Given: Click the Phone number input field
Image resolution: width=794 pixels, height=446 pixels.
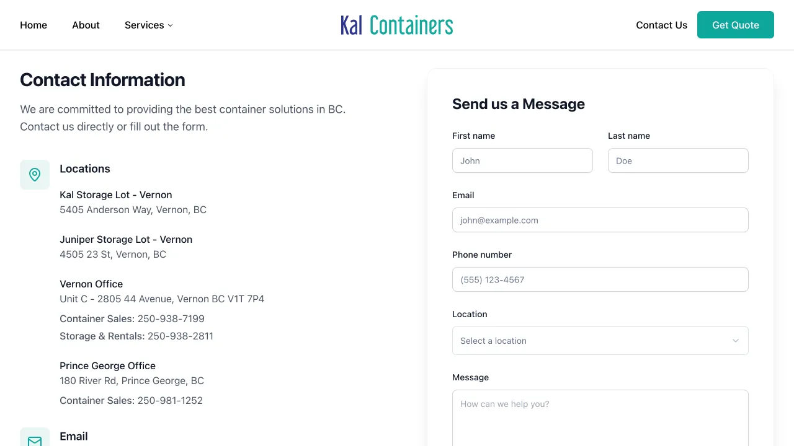Looking at the screenshot, I should point(600,279).
